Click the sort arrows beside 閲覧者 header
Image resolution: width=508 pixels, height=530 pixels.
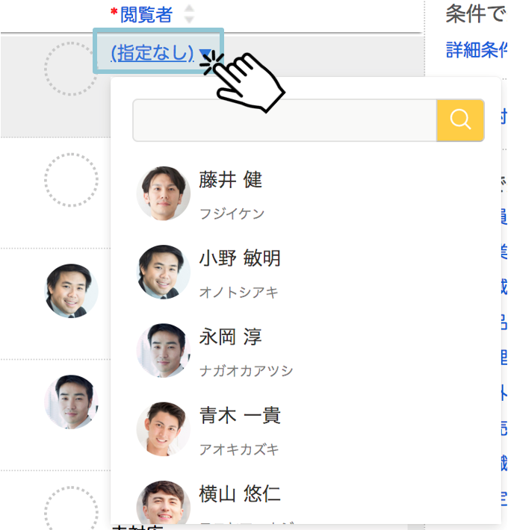(x=189, y=14)
